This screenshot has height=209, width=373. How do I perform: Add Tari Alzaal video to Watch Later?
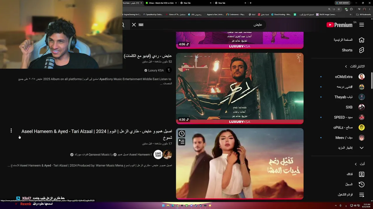pos(182,134)
